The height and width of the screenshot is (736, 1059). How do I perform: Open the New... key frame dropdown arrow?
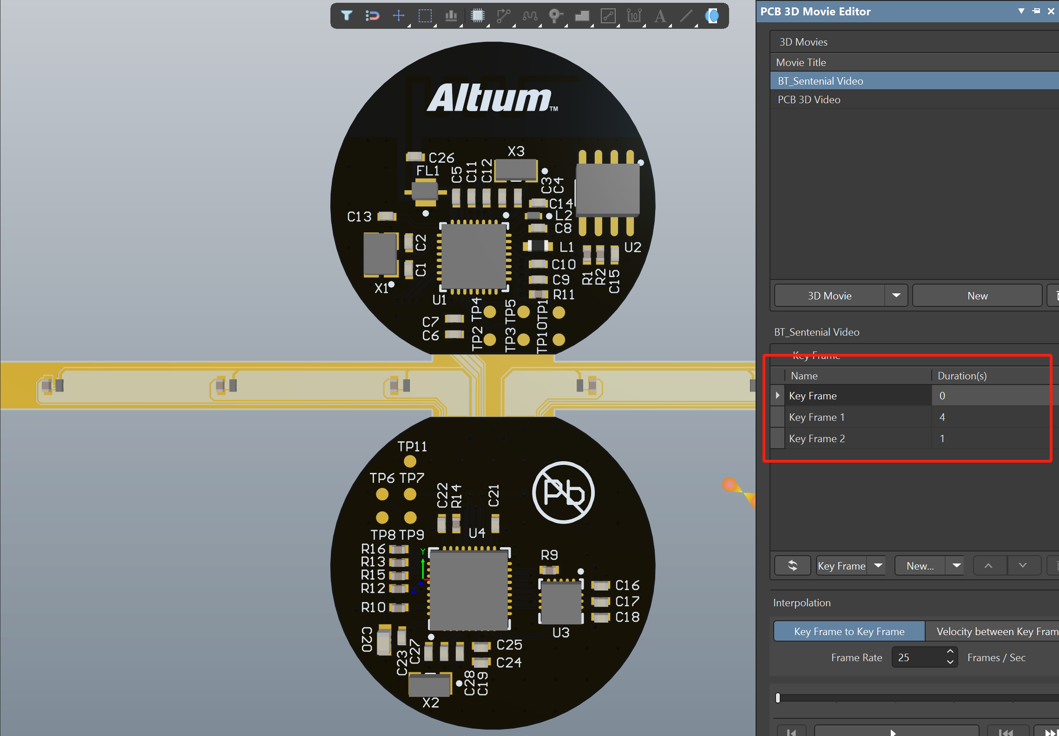[x=956, y=565]
